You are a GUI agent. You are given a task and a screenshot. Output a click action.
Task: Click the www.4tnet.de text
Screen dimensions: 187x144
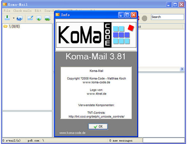pyautogui.click(x=97, y=94)
